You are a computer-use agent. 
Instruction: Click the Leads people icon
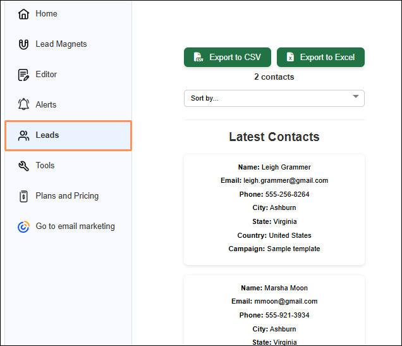tap(23, 135)
